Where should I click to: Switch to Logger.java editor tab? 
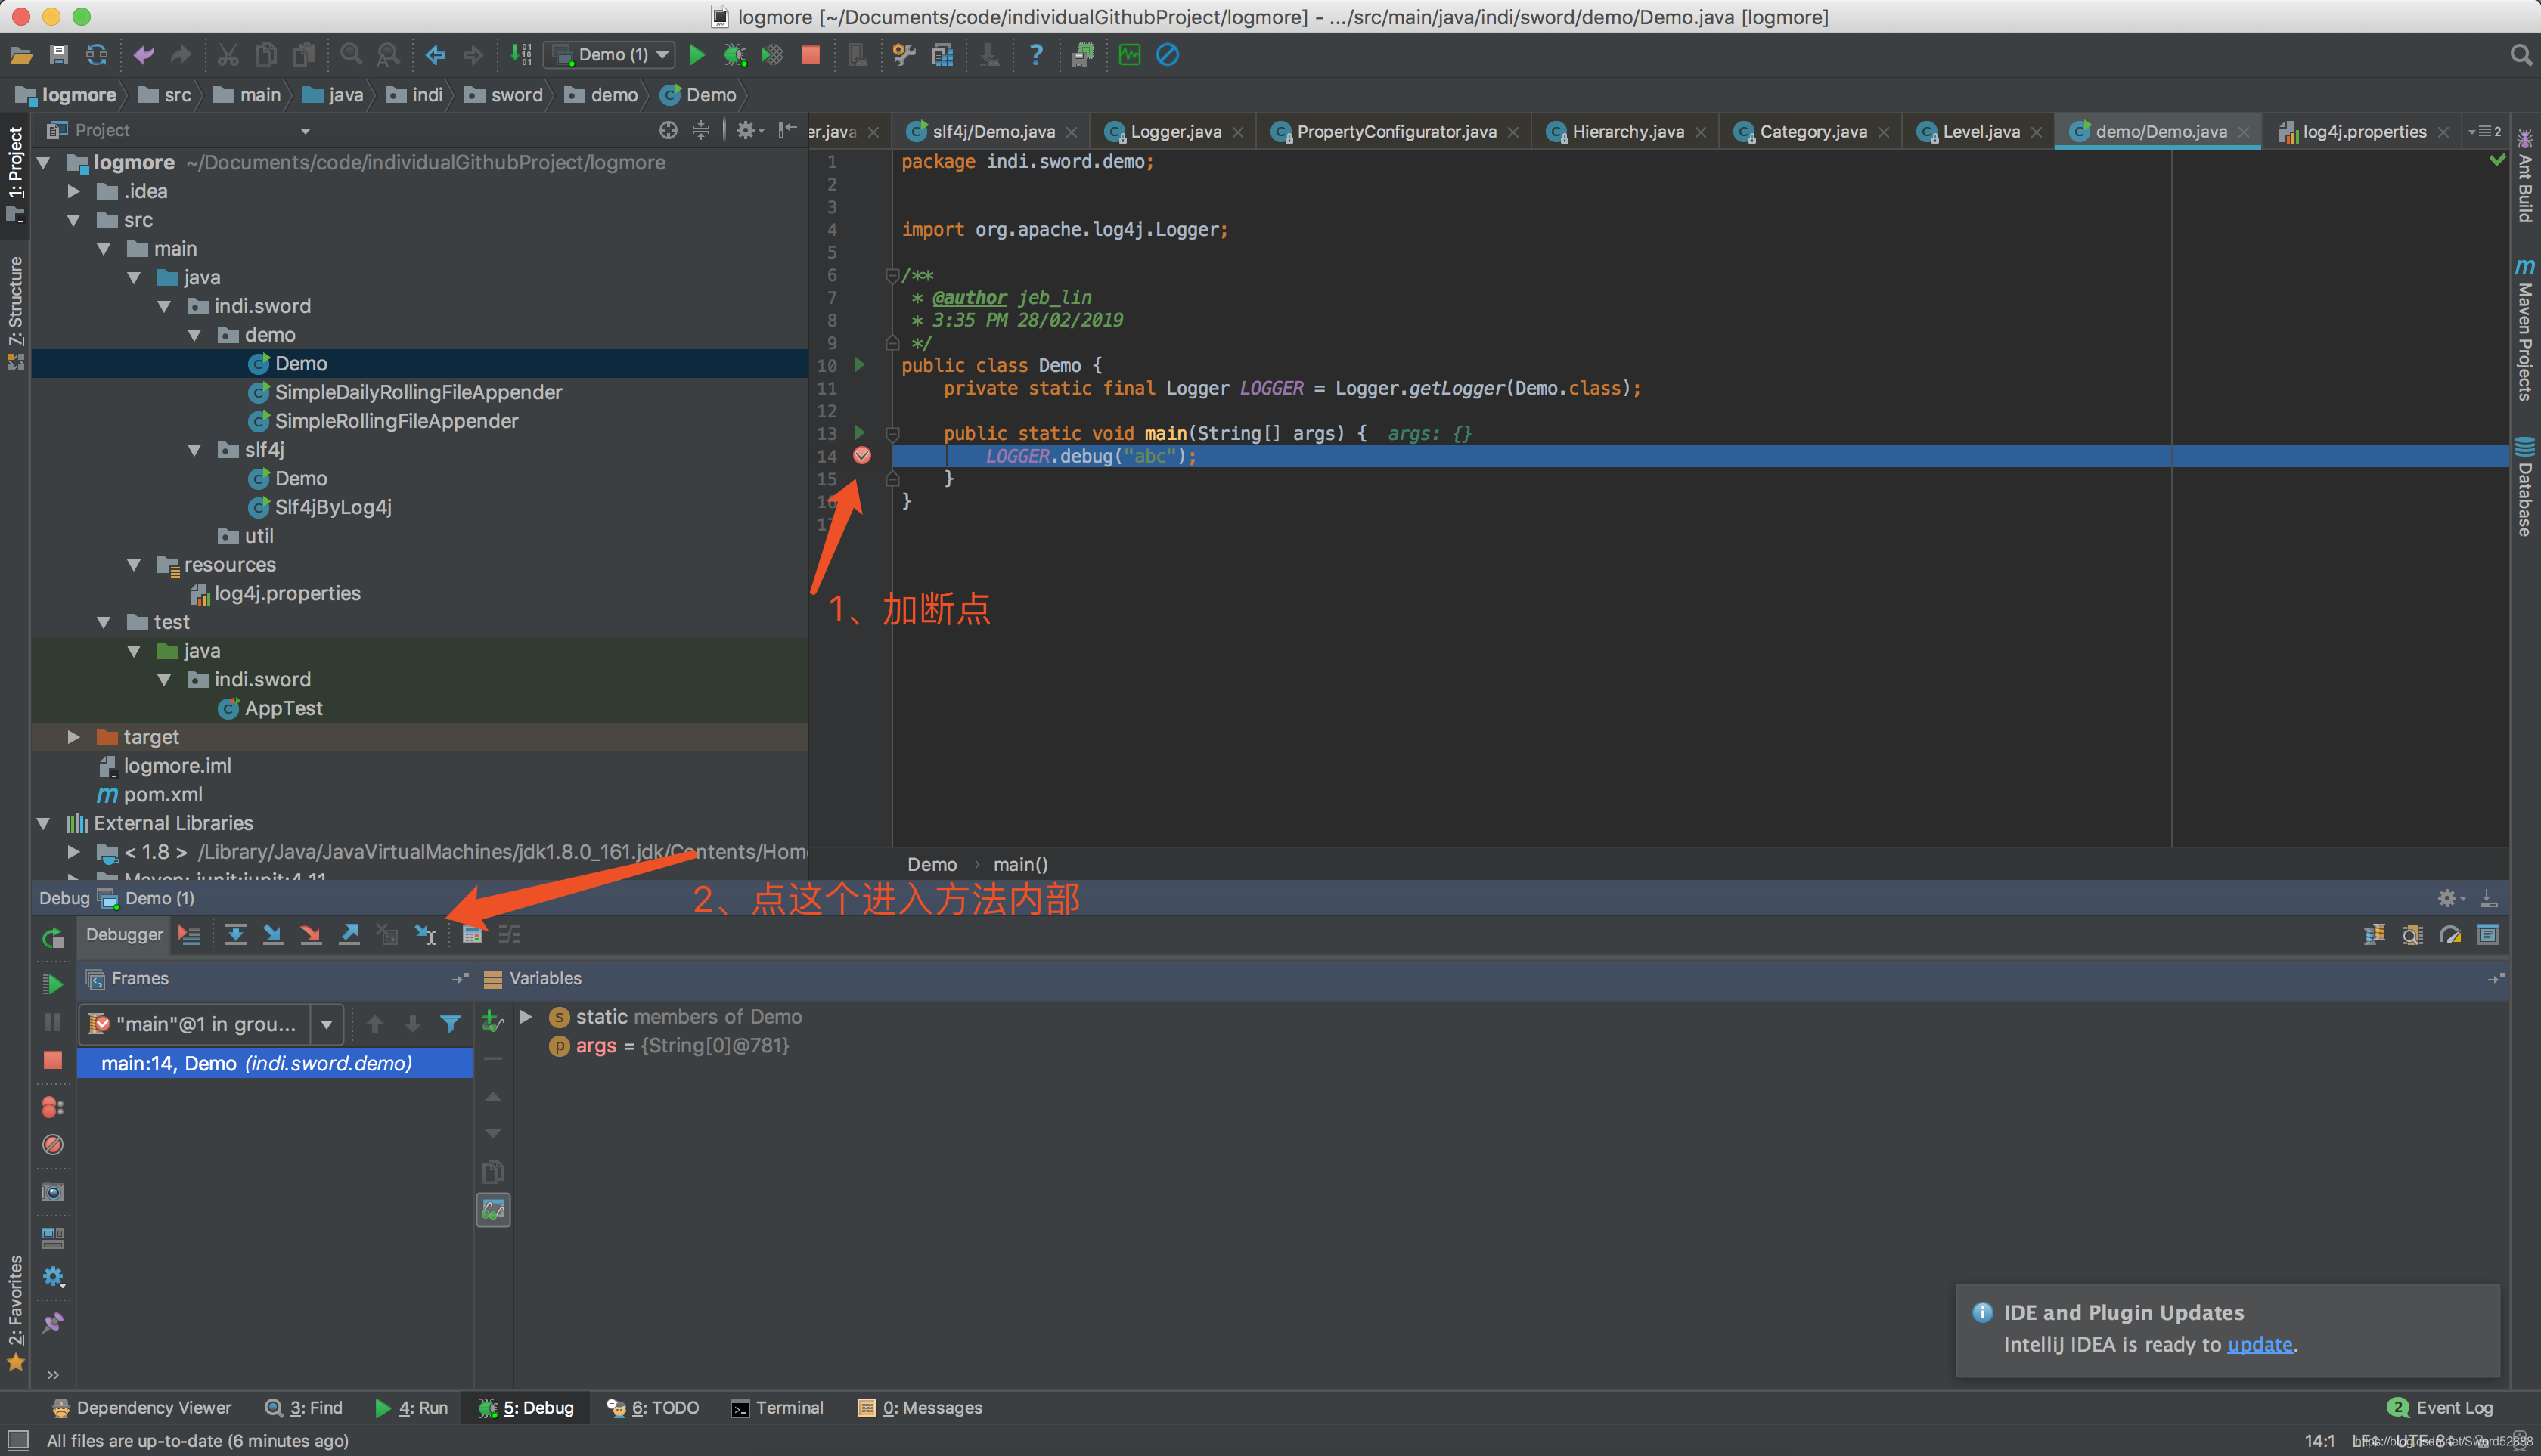coord(1174,132)
